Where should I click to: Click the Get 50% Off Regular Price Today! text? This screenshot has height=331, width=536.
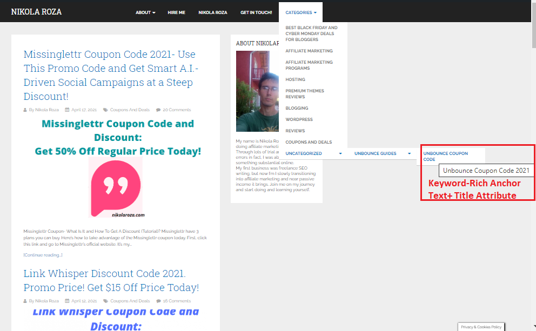118,151
